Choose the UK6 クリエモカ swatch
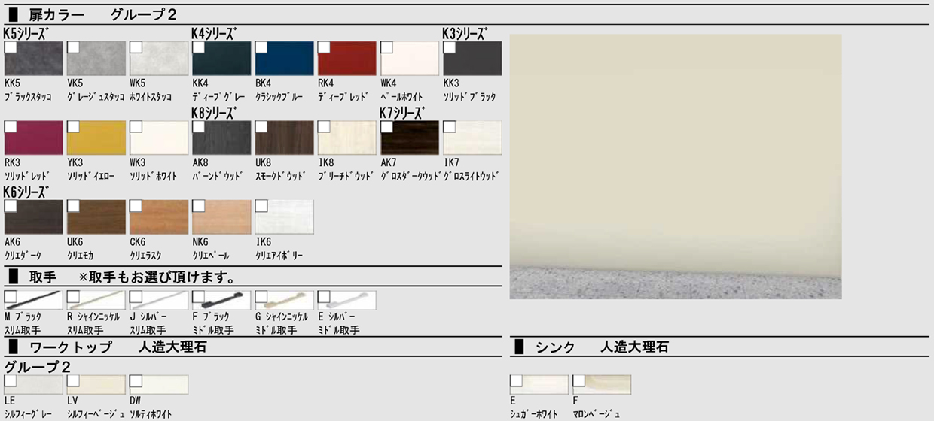This screenshot has width=934, height=421. (96, 217)
